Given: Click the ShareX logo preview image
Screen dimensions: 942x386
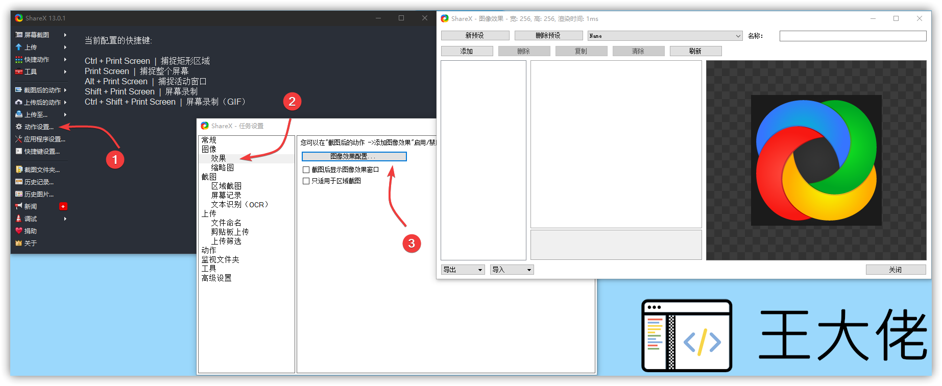Looking at the screenshot, I should (x=816, y=160).
